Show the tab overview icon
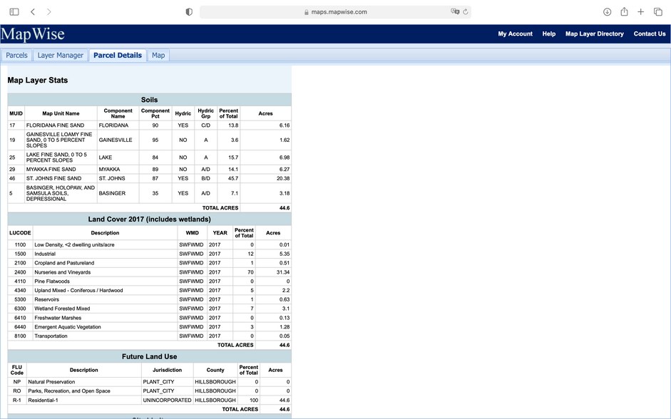671x419 pixels. tap(657, 12)
